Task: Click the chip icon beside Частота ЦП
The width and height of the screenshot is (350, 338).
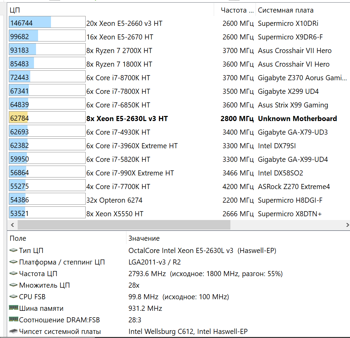Action: pos(13,273)
